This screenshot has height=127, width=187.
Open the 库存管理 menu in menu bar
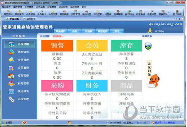click(18, 7)
